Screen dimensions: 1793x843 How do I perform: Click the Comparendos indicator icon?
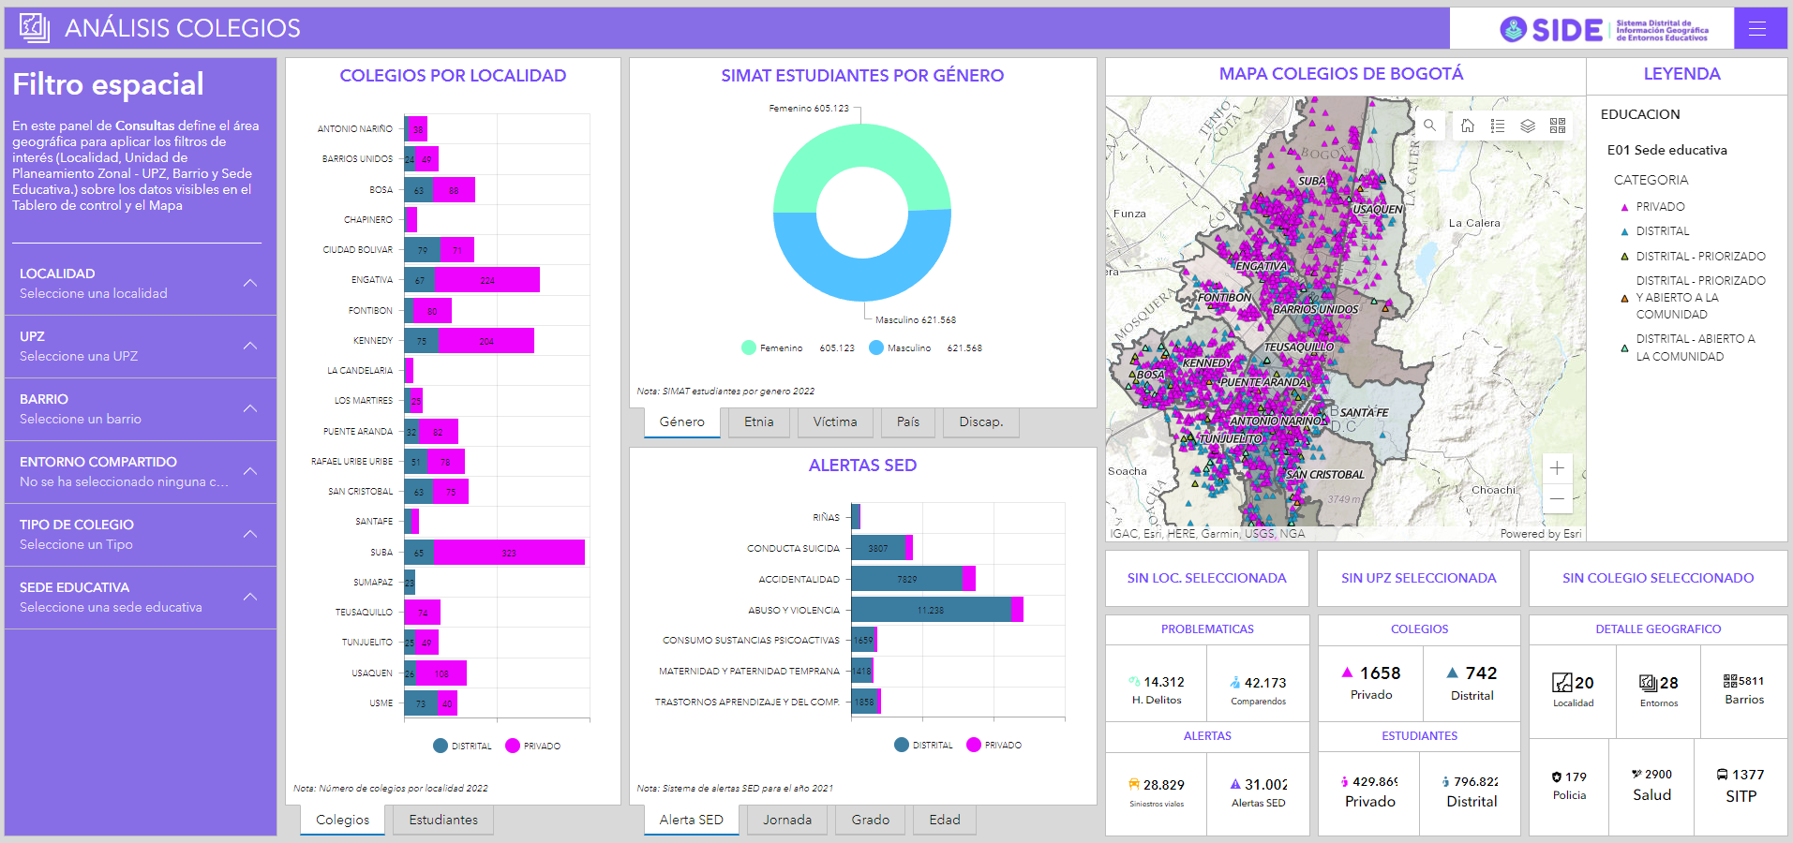(1235, 683)
